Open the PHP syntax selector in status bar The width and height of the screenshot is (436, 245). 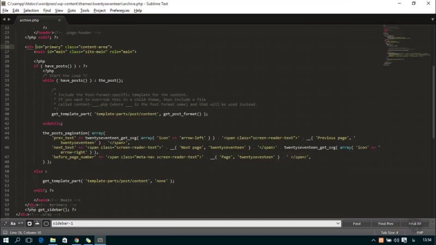coord(420,232)
